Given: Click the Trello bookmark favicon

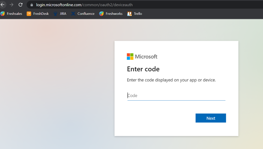Looking at the screenshot, I should 129,14.
